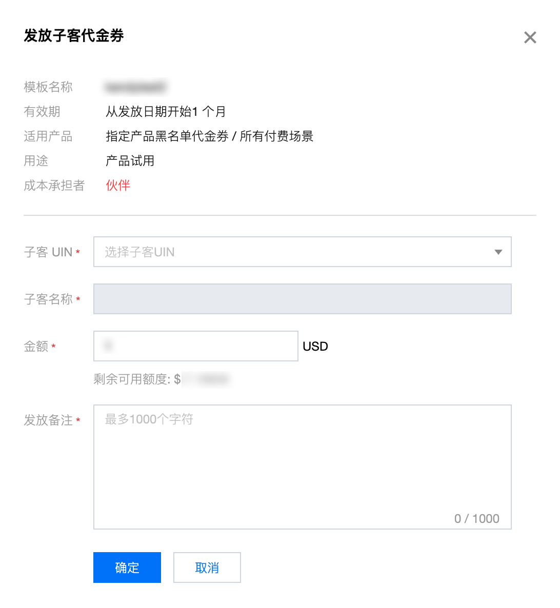
Task: Click the 金额 field label
Action: pos(36,347)
